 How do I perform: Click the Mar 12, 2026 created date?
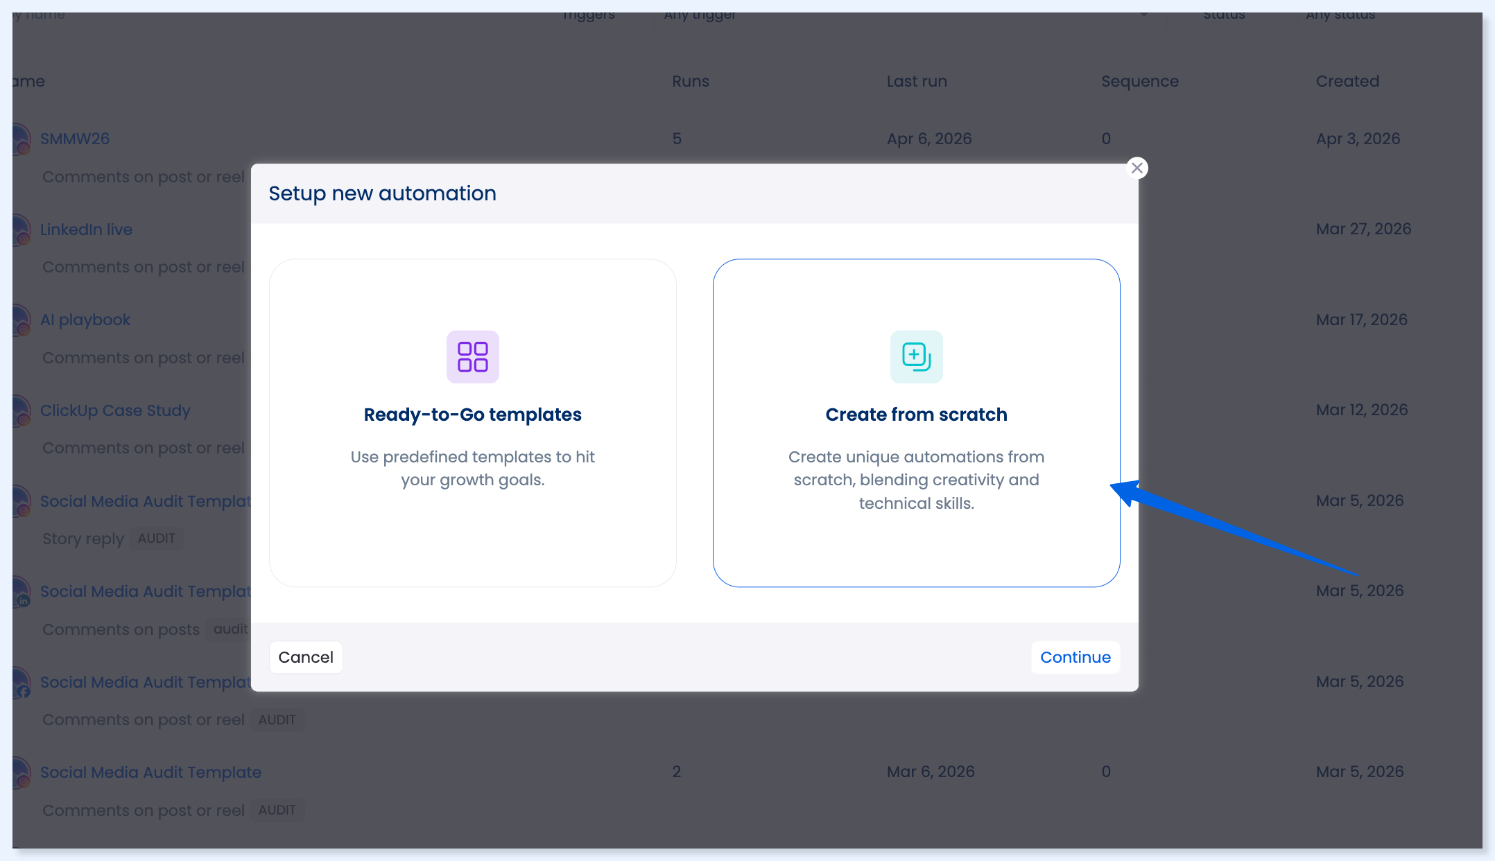(1362, 410)
